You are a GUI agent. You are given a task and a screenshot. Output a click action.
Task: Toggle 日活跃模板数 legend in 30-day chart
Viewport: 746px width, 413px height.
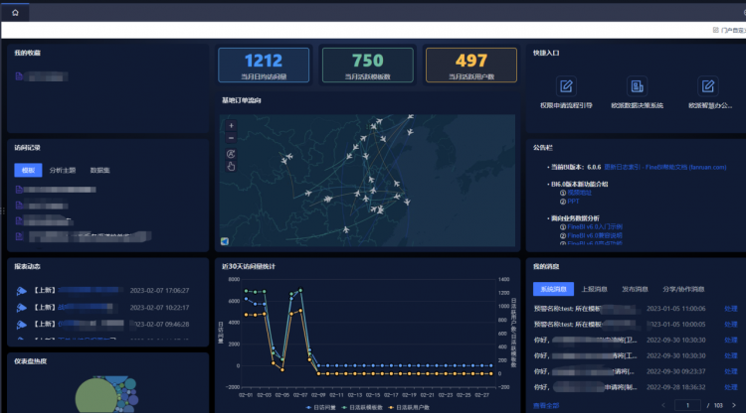coord(362,407)
